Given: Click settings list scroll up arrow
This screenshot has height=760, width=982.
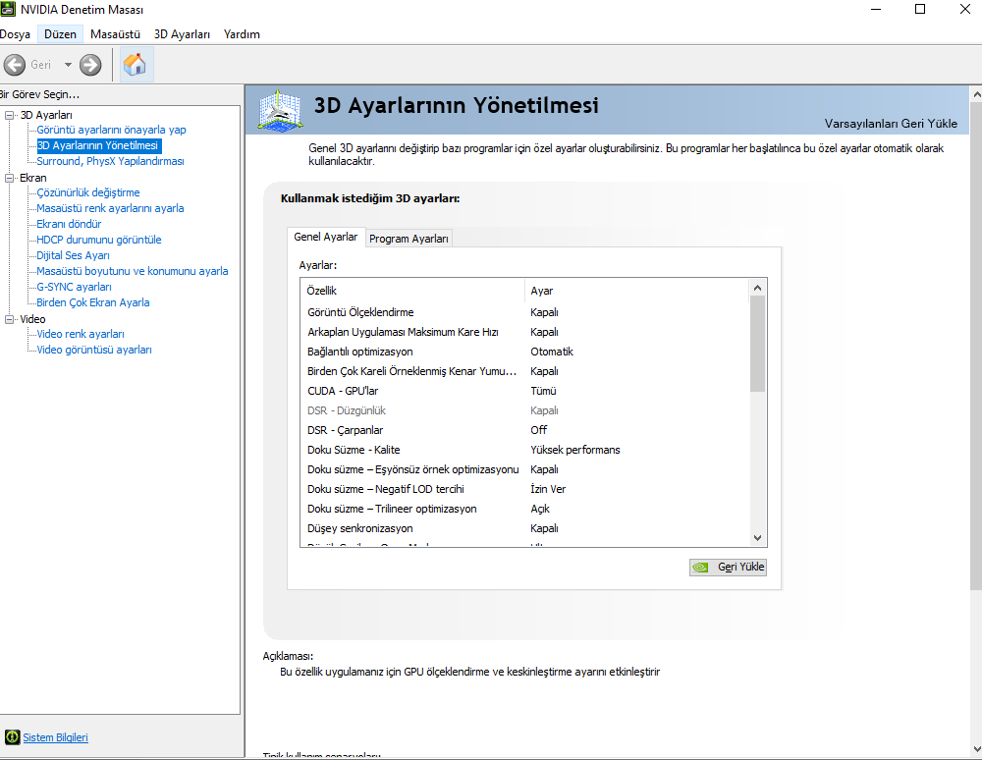Looking at the screenshot, I should click(x=757, y=288).
